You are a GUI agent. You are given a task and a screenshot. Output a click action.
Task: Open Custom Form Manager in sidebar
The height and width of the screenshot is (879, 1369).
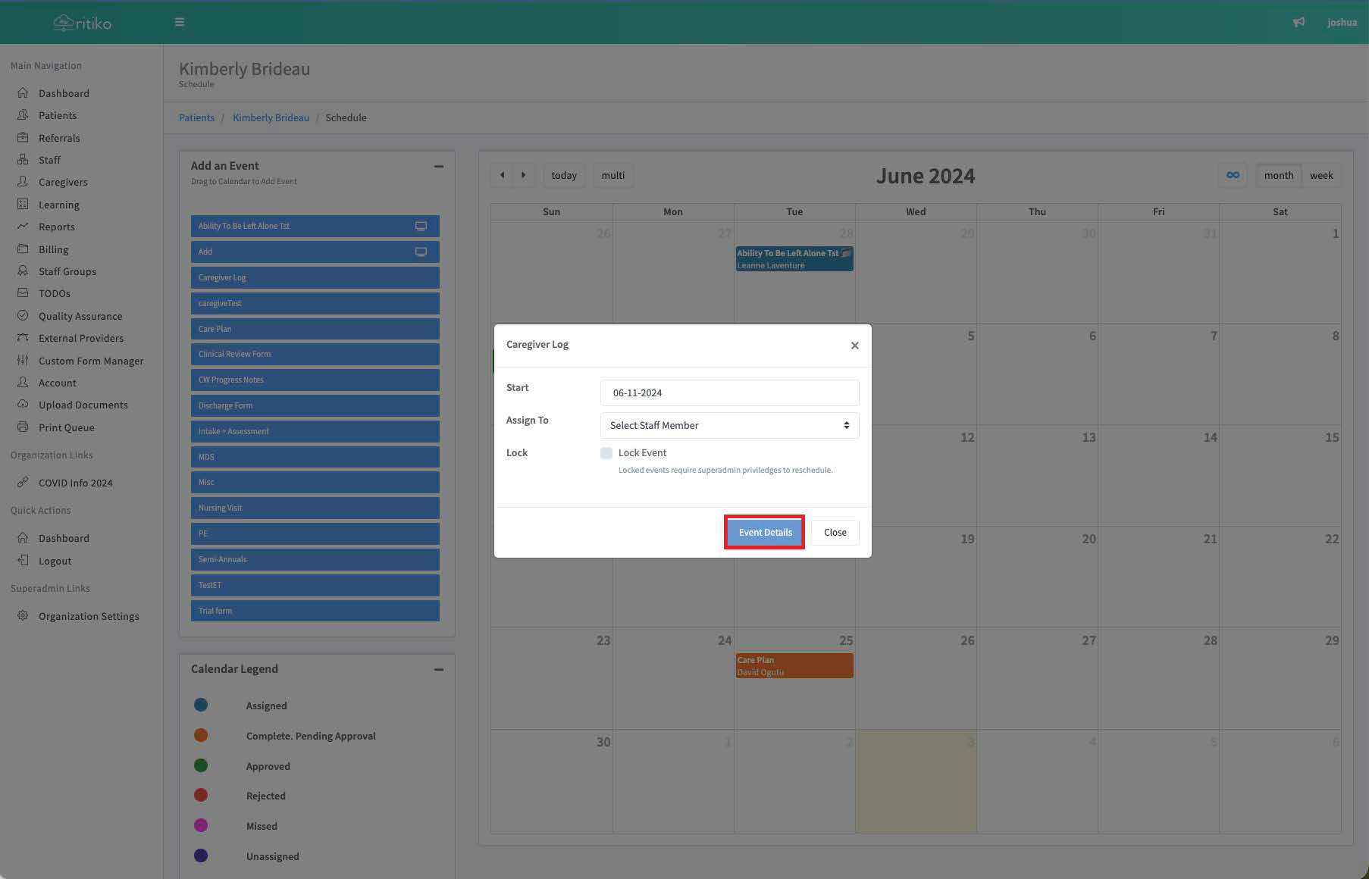click(91, 361)
